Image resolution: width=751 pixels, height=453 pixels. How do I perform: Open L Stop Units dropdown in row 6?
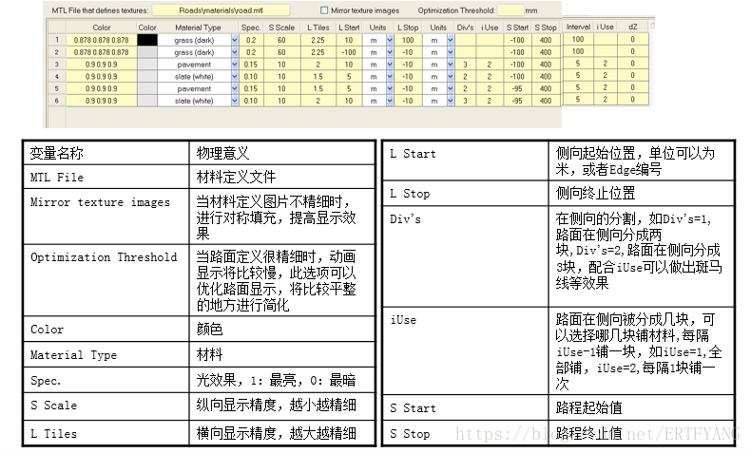coord(451,101)
